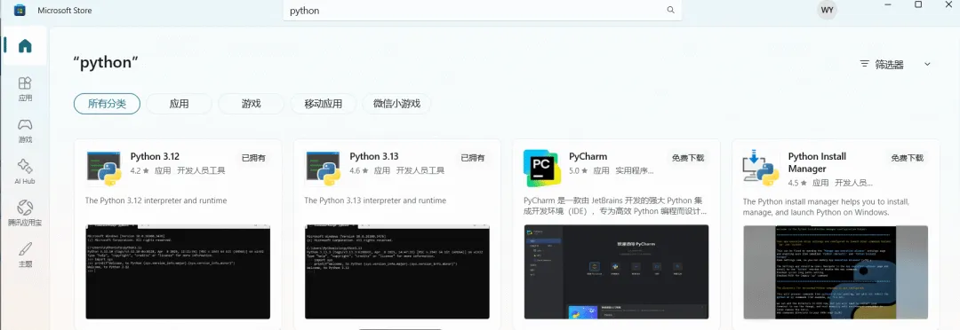
Task: Click the Python Install Manager title
Action: tap(817, 162)
